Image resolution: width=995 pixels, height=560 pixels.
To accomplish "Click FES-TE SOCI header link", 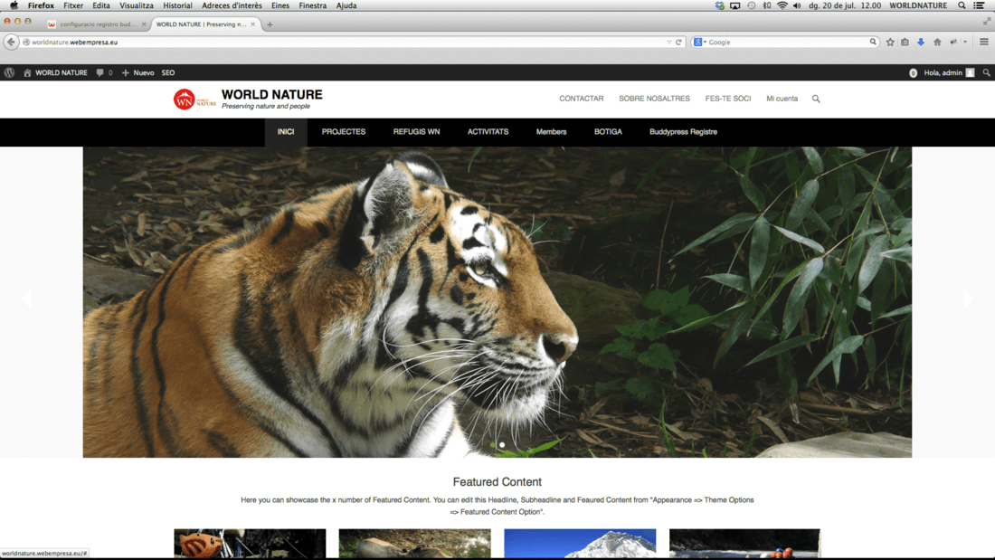I will click(x=728, y=99).
